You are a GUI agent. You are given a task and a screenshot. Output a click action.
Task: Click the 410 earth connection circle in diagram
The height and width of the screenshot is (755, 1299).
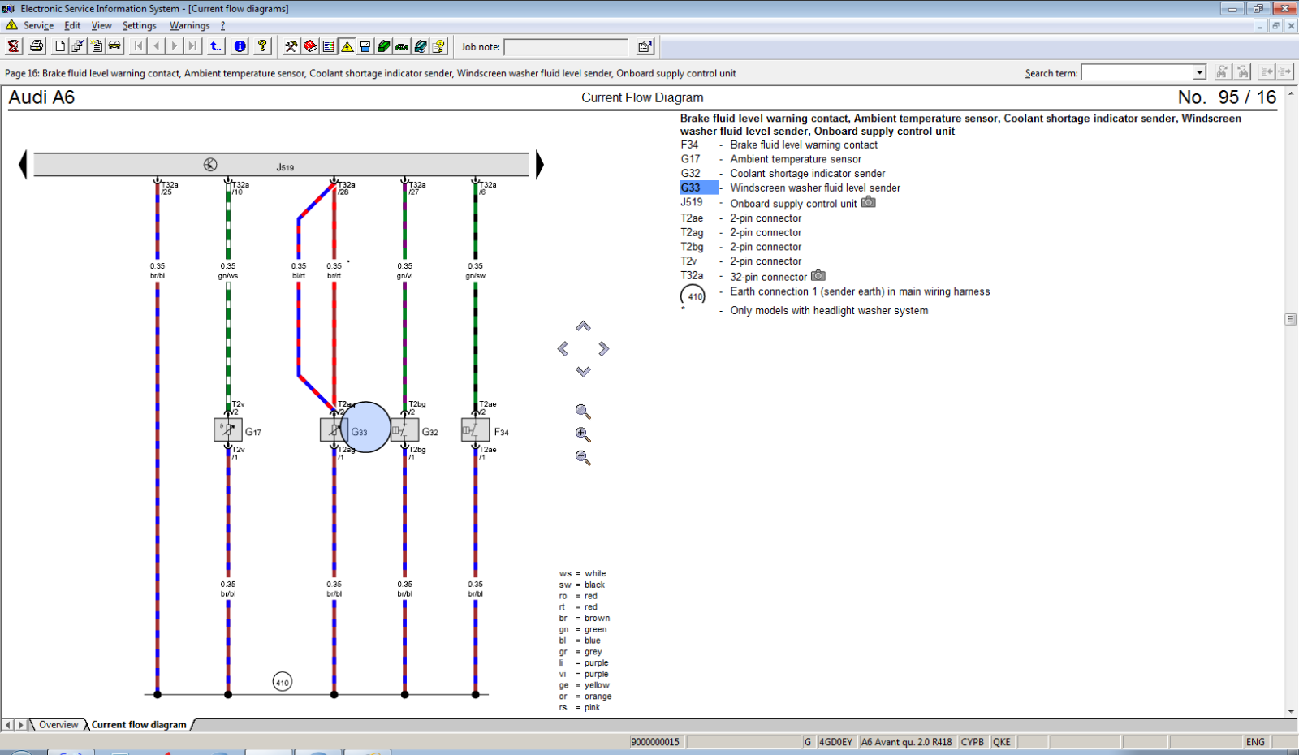[x=282, y=682]
